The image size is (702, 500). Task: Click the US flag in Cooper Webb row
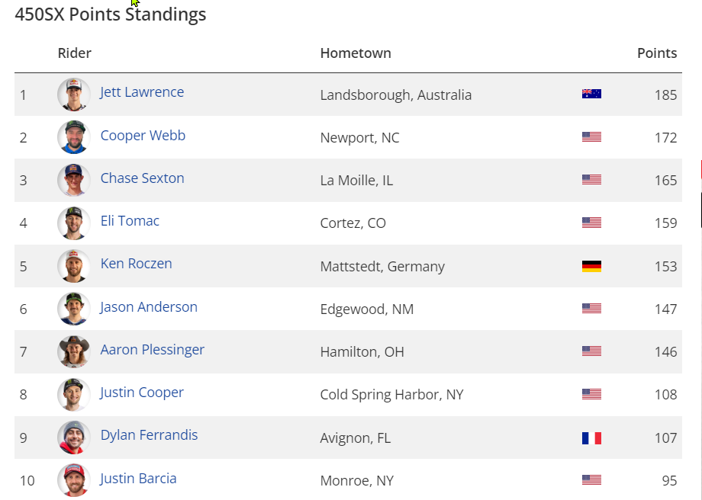point(591,137)
